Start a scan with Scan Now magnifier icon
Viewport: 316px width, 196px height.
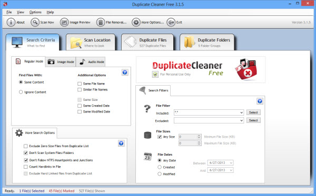(x=35, y=22)
